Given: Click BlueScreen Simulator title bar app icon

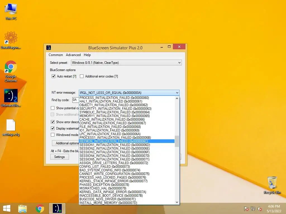Looking at the screenshot, I should click(49, 48).
